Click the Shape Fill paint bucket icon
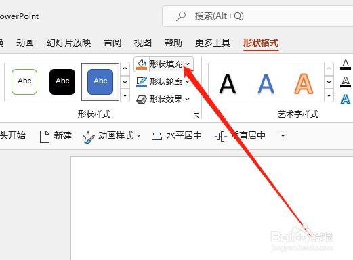 point(142,64)
